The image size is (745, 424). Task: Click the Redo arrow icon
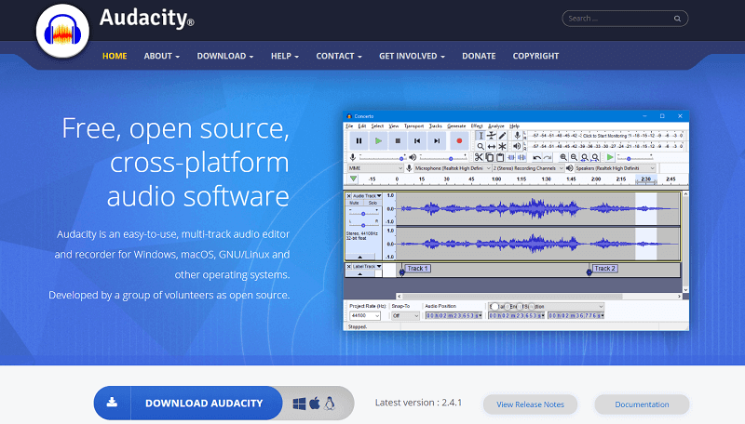pyautogui.click(x=548, y=157)
